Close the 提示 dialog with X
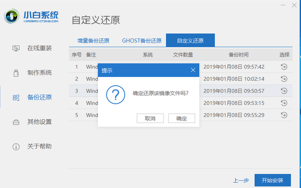Image resolution: width=301 pixels, height=188 pixels. [x=193, y=70]
